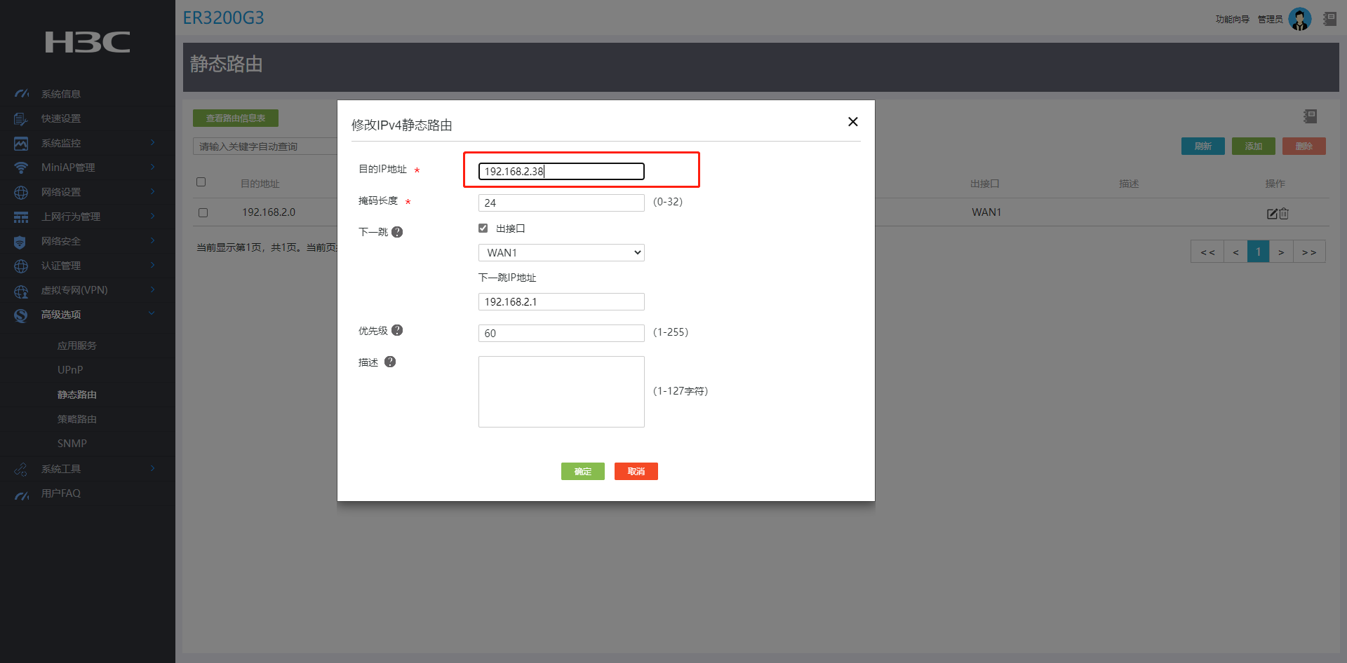The width and height of the screenshot is (1347, 663).
Task: Open 系统信息 menu item
Action: click(61, 94)
